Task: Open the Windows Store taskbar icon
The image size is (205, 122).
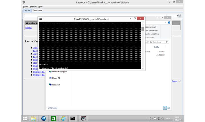Action: (x=54, y=119)
